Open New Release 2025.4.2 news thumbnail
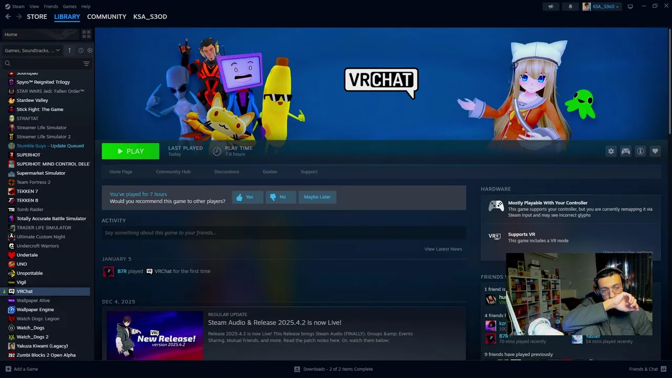This screenshot has width=672, height=378. pyautogui.click(x=155, y=335)
